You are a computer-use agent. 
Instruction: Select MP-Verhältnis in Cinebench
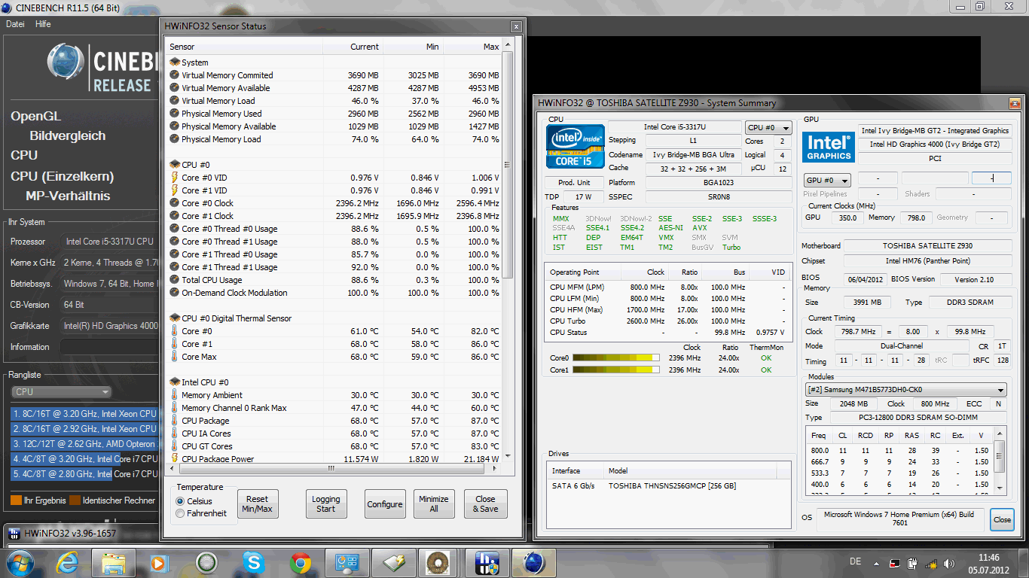click(x=68, y=196)
